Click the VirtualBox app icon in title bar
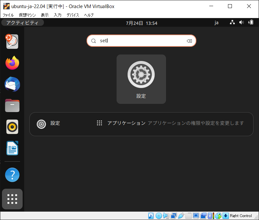Image resolution: width=259 pixels, height=220 pixels. tap(6, 6)
